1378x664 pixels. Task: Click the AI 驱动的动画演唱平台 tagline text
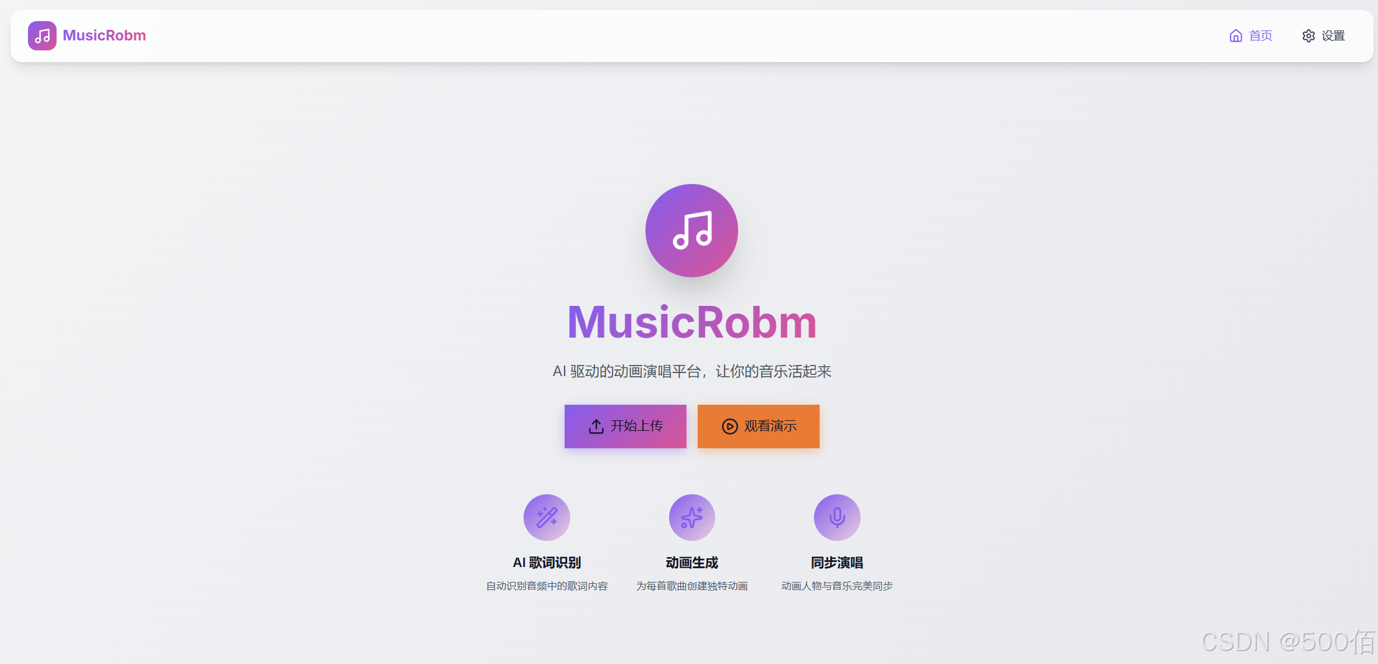click(691, 371)
